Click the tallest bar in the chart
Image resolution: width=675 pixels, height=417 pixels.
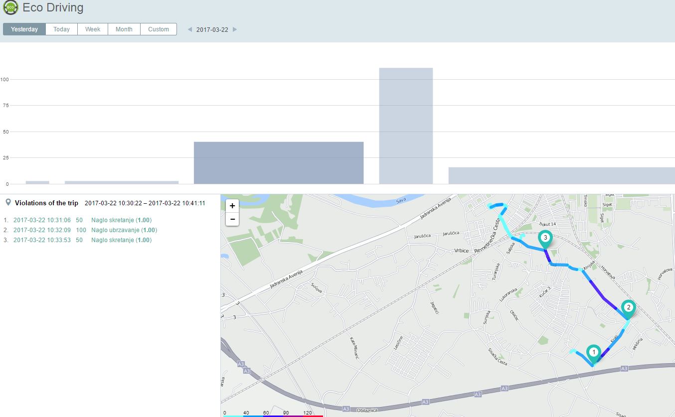pyautogui.click(x=406, y=126)
